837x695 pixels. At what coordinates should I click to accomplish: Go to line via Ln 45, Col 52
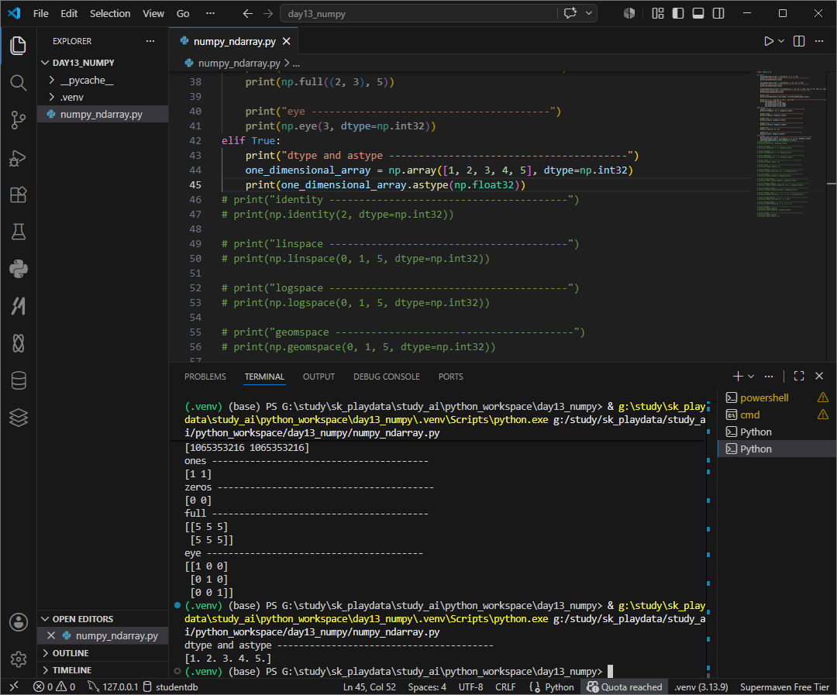370,687
